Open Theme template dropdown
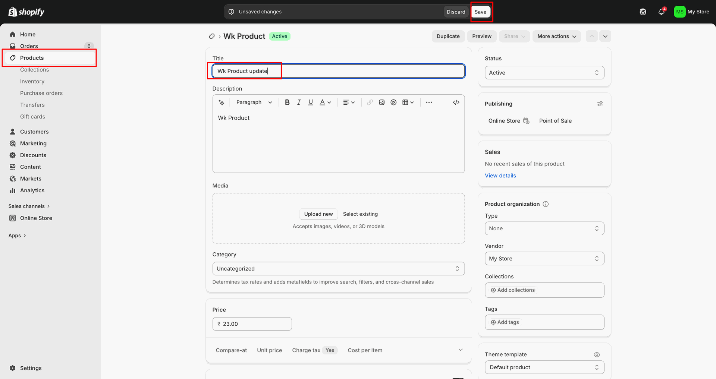Screen dimensions: 716x379 click(x=544, y=367)
